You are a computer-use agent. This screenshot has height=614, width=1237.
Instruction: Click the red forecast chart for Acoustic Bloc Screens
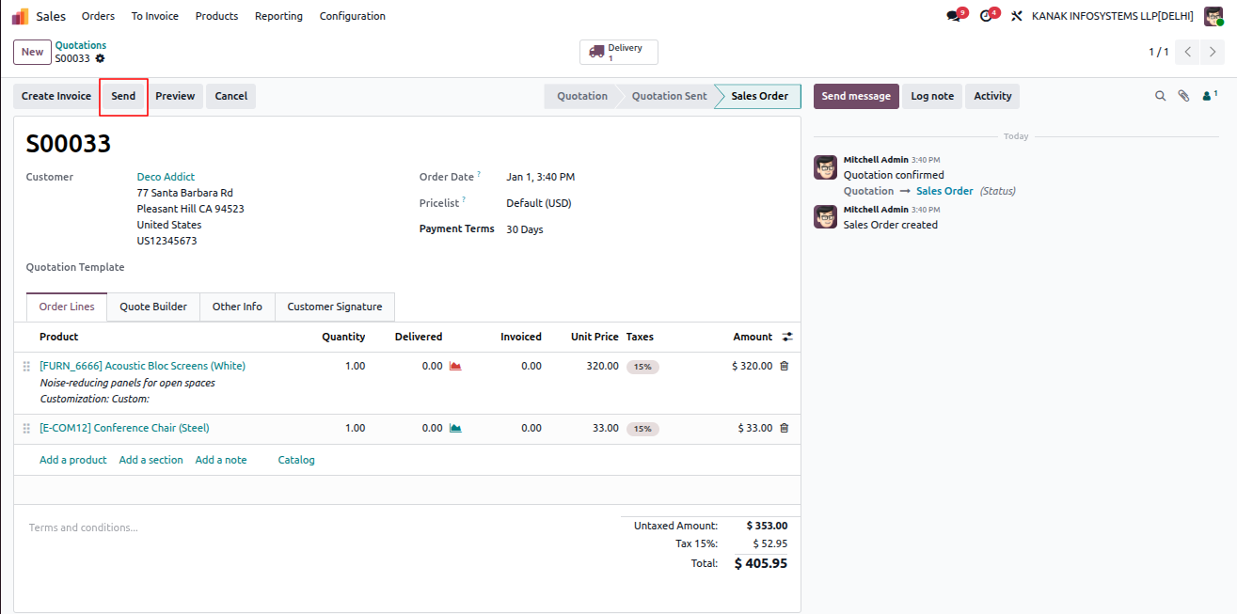coord(455,366)
